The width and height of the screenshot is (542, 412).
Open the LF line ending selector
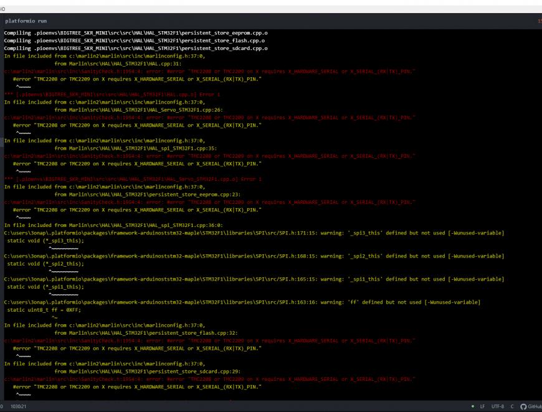(482, 406)
